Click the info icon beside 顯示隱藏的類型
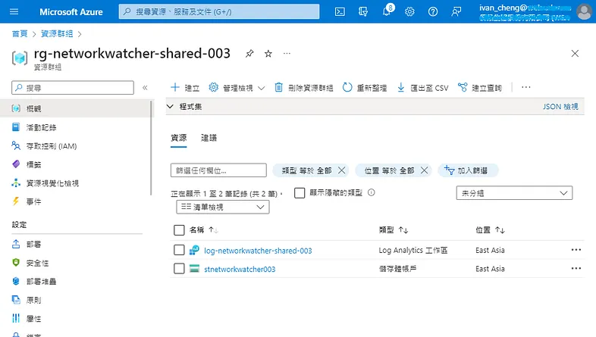 (x=372, y=192)
